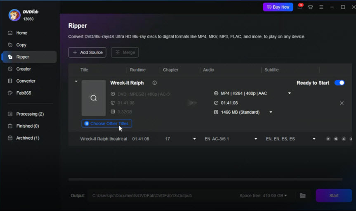Viewport: 356px width, 211px height.
Task: Open the EN, EN, ES, ES subtitle dropdown
Action: [x=314, y=139]
